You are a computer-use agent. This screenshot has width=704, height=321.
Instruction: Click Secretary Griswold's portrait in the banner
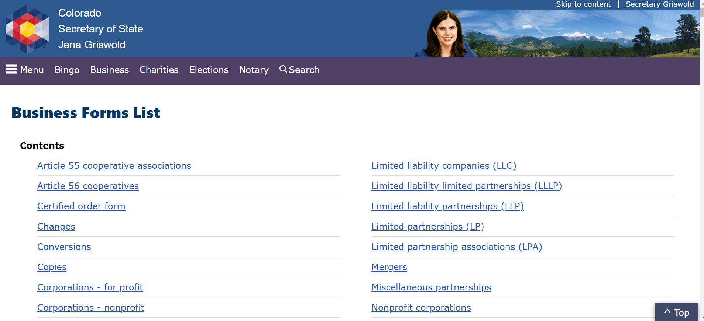[446, 34]
